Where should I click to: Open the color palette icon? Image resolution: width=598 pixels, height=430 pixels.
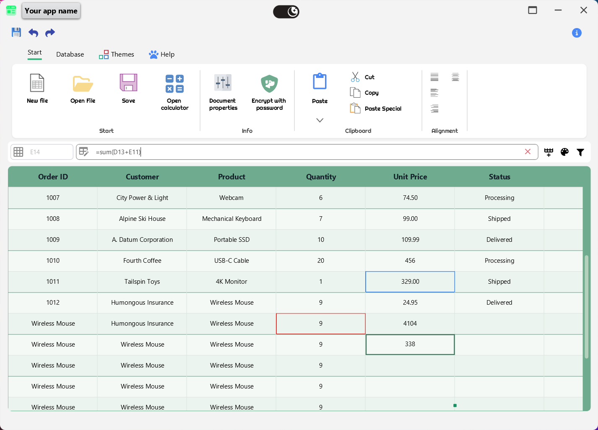pos(564,152)
